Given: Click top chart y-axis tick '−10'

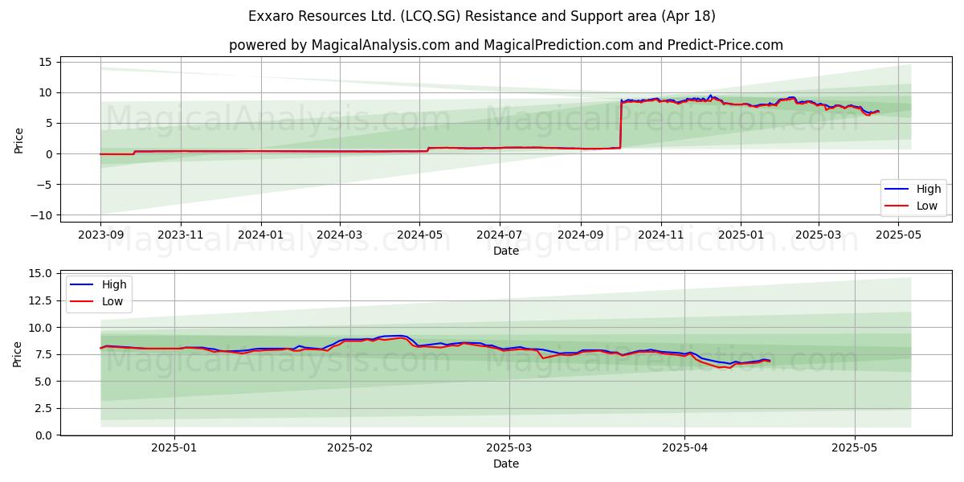Looking at the screenshot, I should (41, 215).
